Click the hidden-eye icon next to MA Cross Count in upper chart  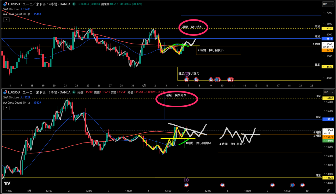click(29, 14)
